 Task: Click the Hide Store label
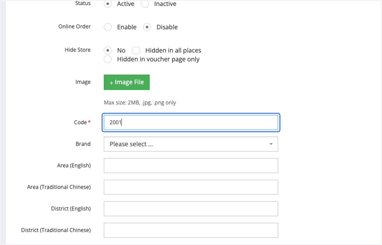(78, 50)
